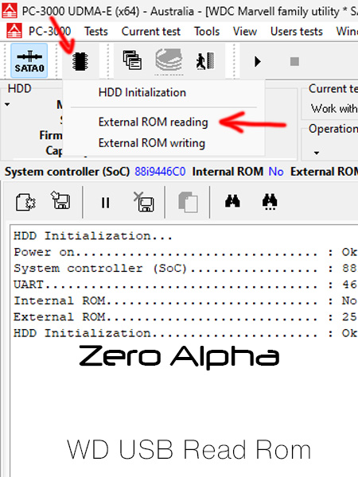This screenshot has height=477, width=358.
Task: Select the SATA0 port button
Action: click(29, 60)
